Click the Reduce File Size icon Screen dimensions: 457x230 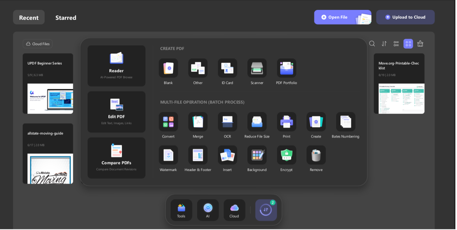click(x=257, y=122)
